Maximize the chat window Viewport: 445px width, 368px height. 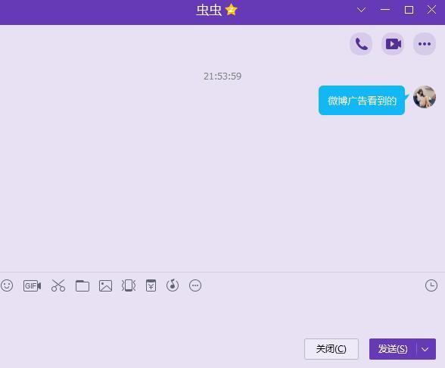coord(409,11)
